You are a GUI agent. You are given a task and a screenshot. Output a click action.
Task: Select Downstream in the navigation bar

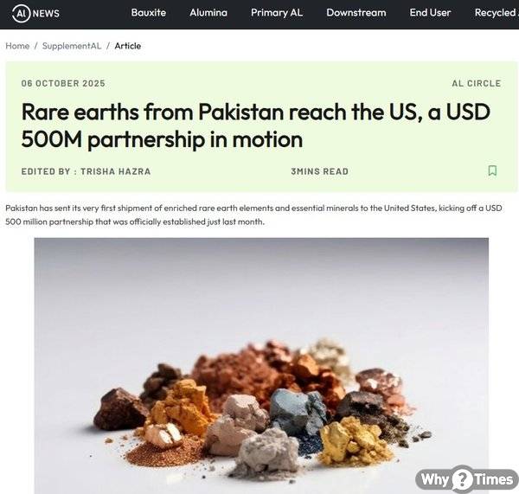pos(356,13)
